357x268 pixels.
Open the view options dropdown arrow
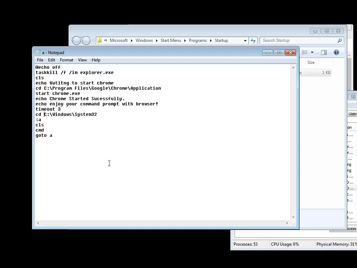pos(312,52)
